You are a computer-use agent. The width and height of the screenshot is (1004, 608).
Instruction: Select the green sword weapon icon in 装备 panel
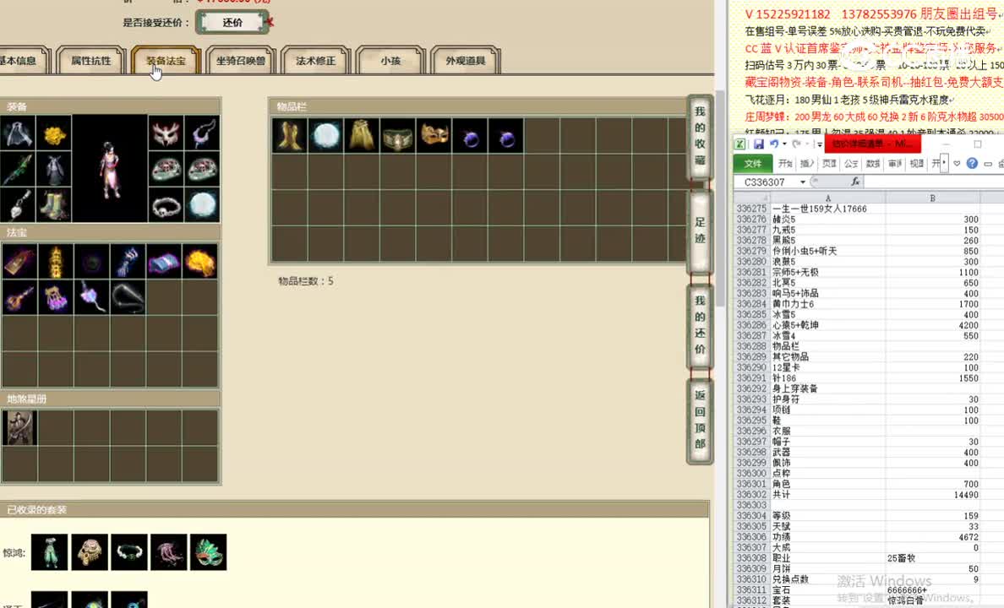20,168
